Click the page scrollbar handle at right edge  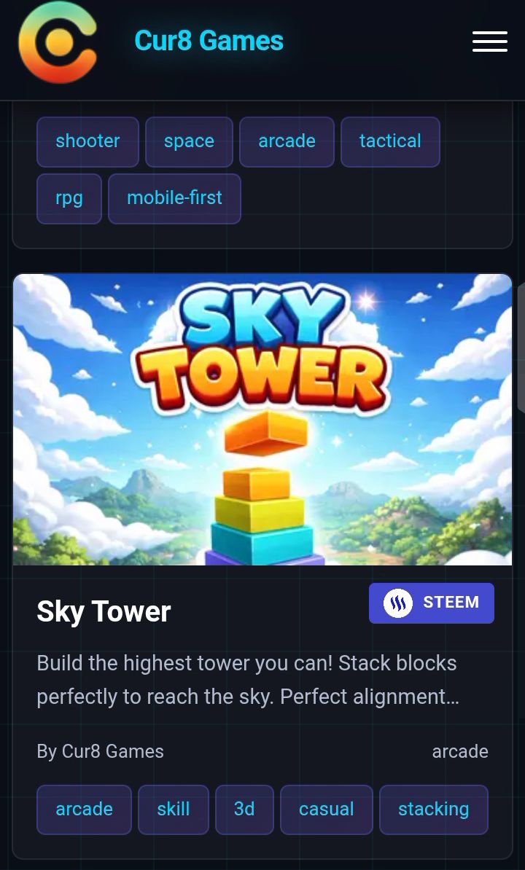coord(521,348)
